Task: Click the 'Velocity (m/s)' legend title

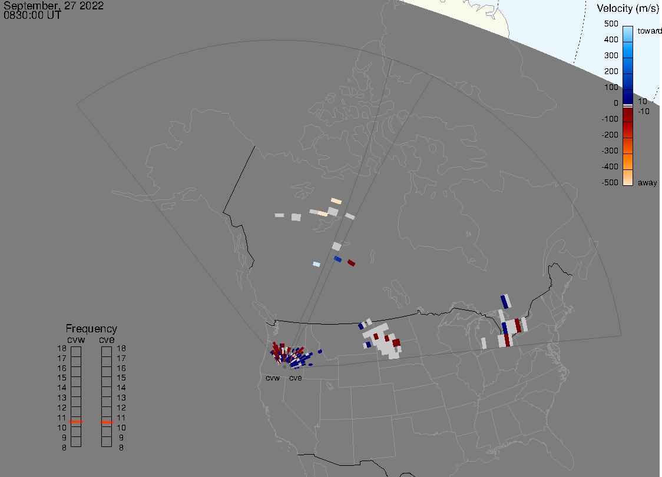Action: (x=628, y=8)
